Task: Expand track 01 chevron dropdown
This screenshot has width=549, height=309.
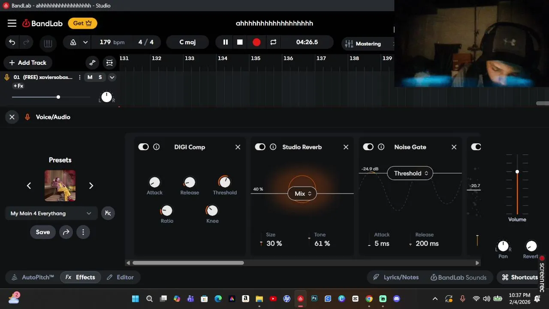Action: 112,77
